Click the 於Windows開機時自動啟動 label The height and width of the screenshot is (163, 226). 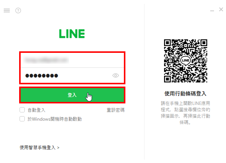pyautogui.click(x=55, y=119)
